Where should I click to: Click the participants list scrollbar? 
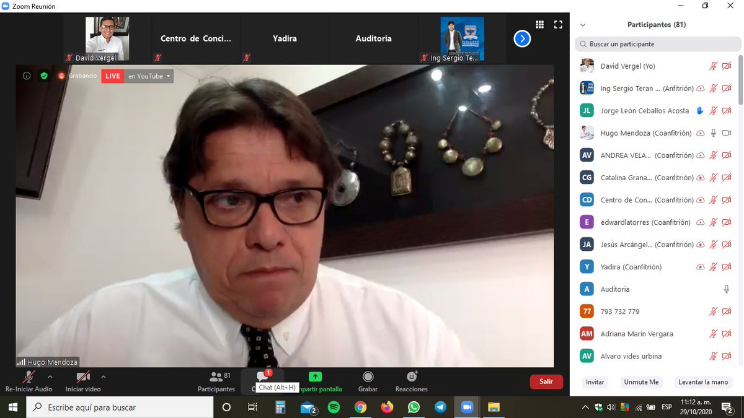[x=741, y=81]
